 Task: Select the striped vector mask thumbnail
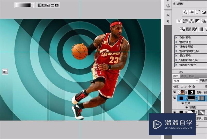tap(202, 98)
